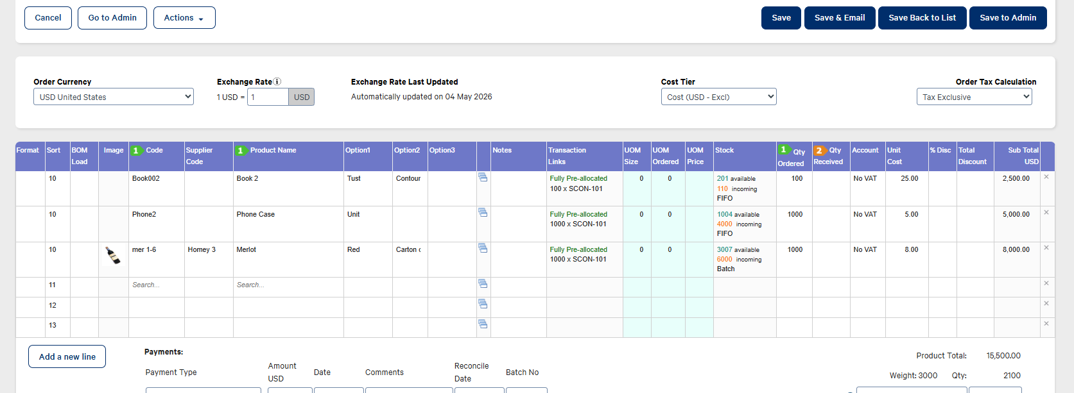
Task: Click Save & Email button
Action: click(x=840, y=18)
